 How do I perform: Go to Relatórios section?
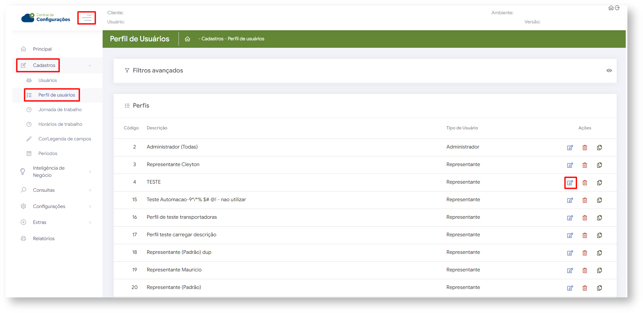(44, 239)
